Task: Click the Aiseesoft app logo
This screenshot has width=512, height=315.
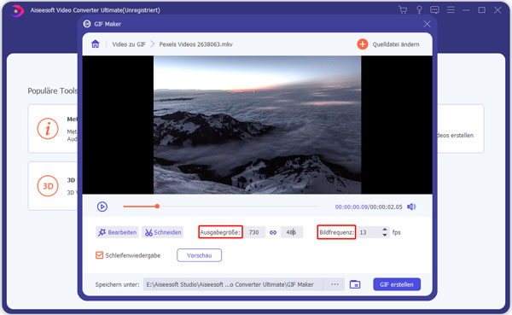Action: coord(17,10)
